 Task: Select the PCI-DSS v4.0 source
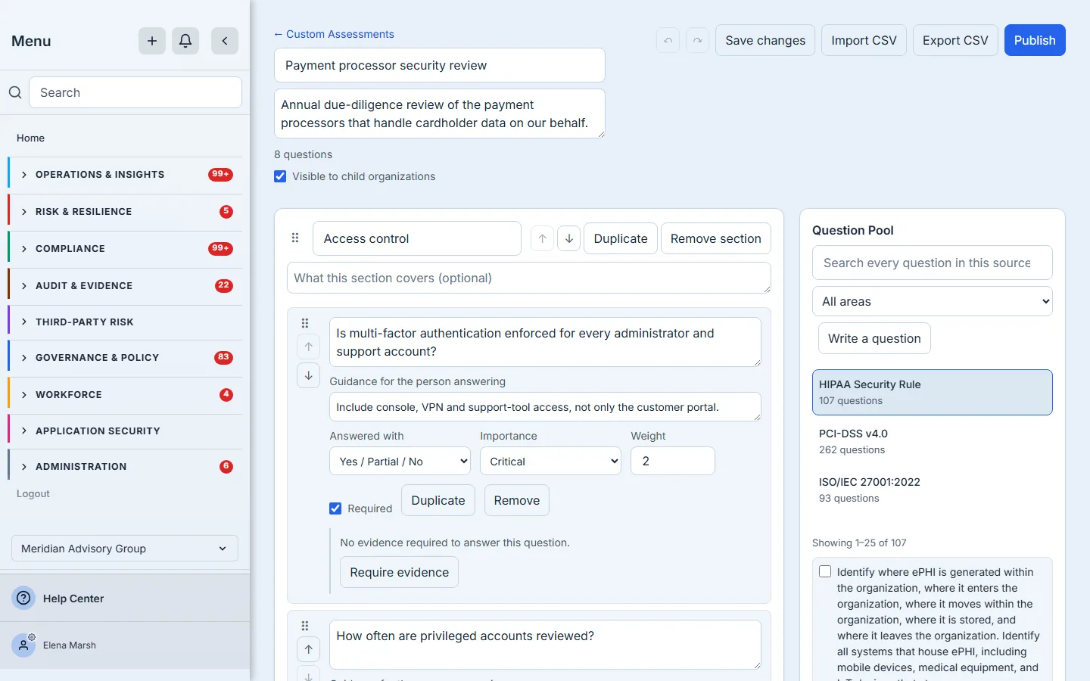tap(933, 441)
